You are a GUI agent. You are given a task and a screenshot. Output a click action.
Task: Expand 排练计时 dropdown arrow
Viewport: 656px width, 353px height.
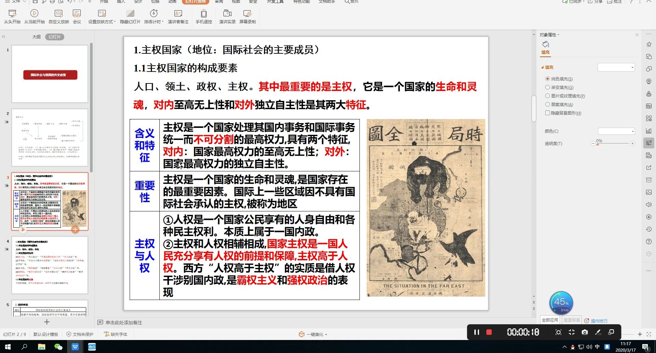click(162, 22)
